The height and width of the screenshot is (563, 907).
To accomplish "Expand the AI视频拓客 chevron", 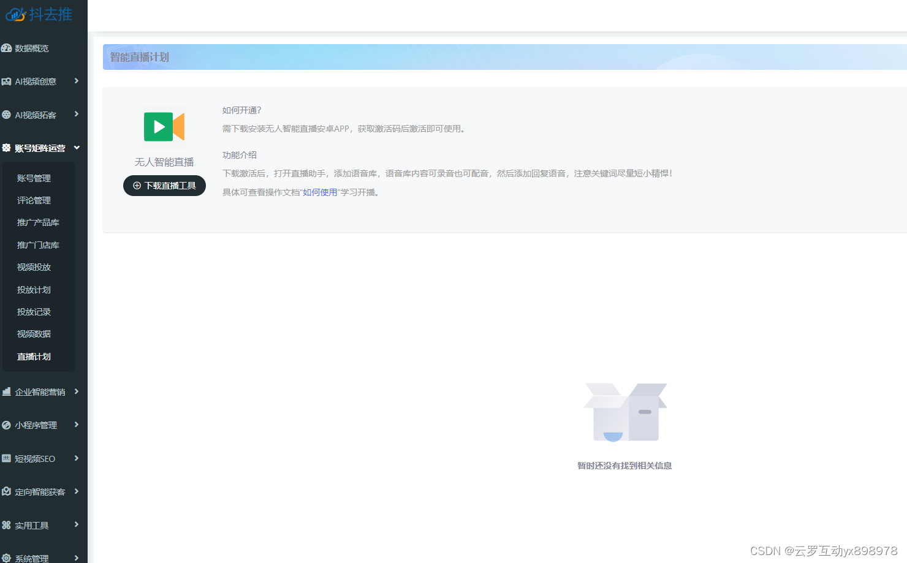I will pyautogui.click(x=77, y=114).
